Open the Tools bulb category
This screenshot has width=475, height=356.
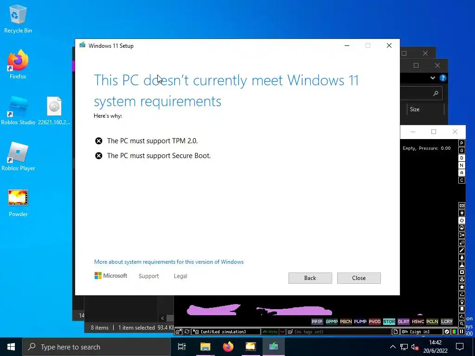coord(462,302)
